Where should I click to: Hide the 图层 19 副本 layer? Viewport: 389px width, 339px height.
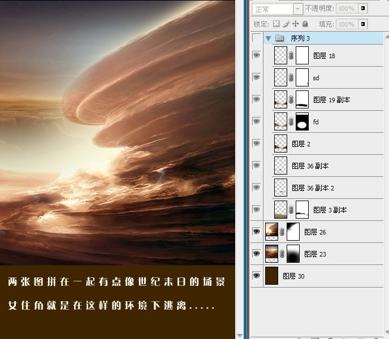(256, 99)
